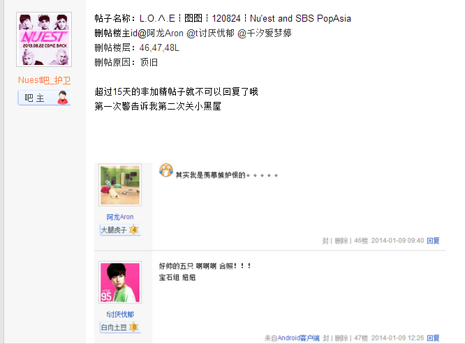Reply to the 46楼 post via 回复
The width and height of the screenshot is (465, 344).
point(433,241)
